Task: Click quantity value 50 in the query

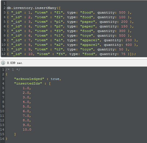Action: tap(121, 49)
